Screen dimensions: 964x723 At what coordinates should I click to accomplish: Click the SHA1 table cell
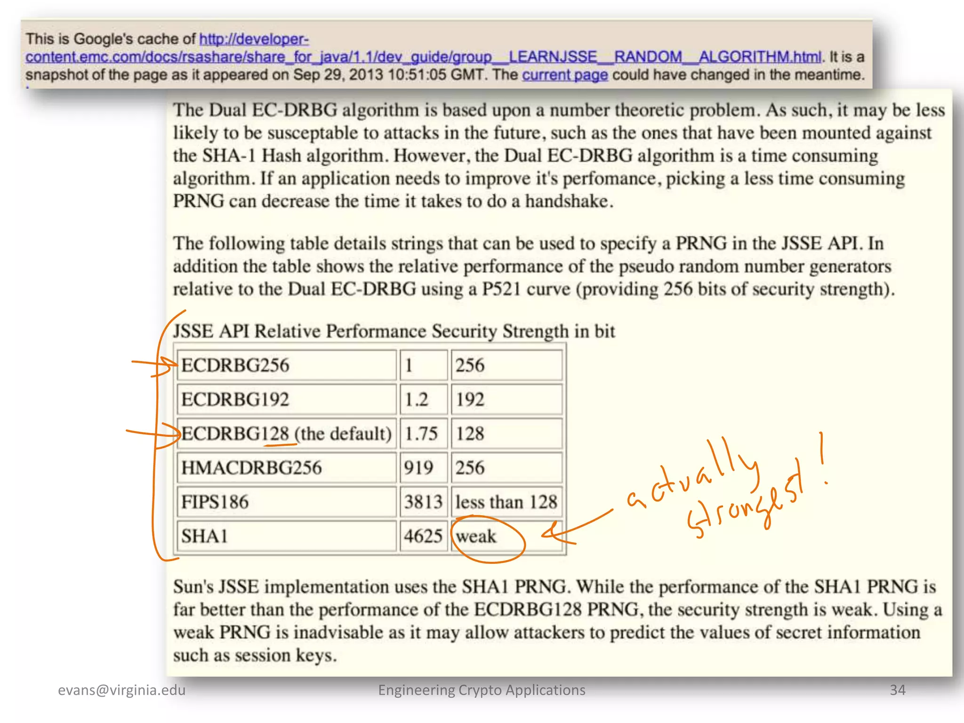[286, 536]
